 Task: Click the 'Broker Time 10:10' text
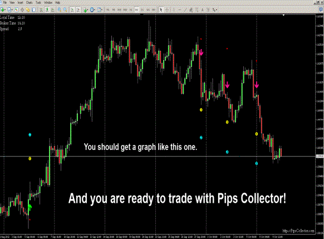pyautogui.click(x=12, y=23)
